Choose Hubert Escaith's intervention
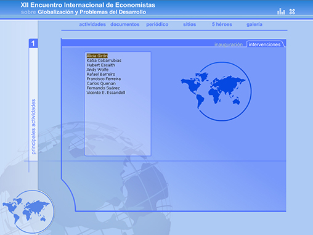The width and height of the screenshot is (313, 235). point(101,65)
